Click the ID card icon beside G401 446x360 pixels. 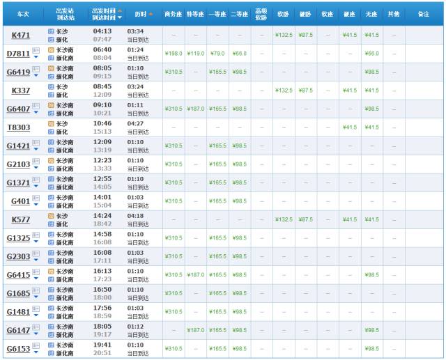click(36, 198)
